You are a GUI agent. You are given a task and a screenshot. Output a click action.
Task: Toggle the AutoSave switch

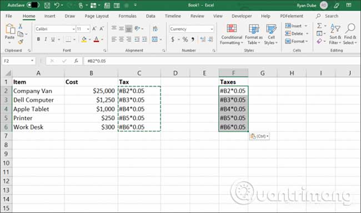tap(33, 5)
